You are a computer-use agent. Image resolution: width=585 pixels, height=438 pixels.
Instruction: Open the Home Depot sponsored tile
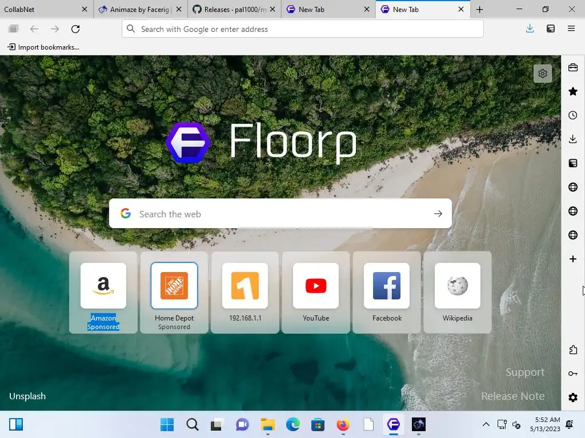pos(174,293)
